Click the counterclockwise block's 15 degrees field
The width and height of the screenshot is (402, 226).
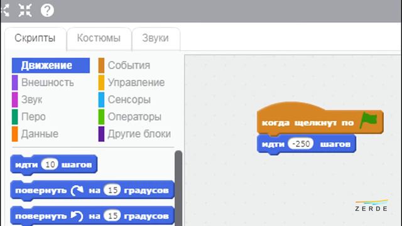[112, 216]
